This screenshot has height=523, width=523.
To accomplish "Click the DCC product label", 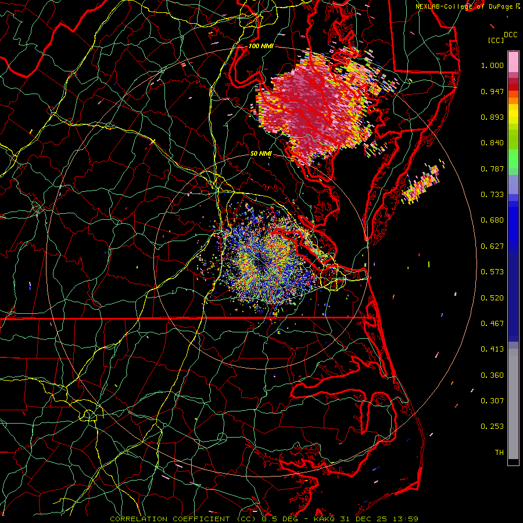I will (x=510, y=35).
